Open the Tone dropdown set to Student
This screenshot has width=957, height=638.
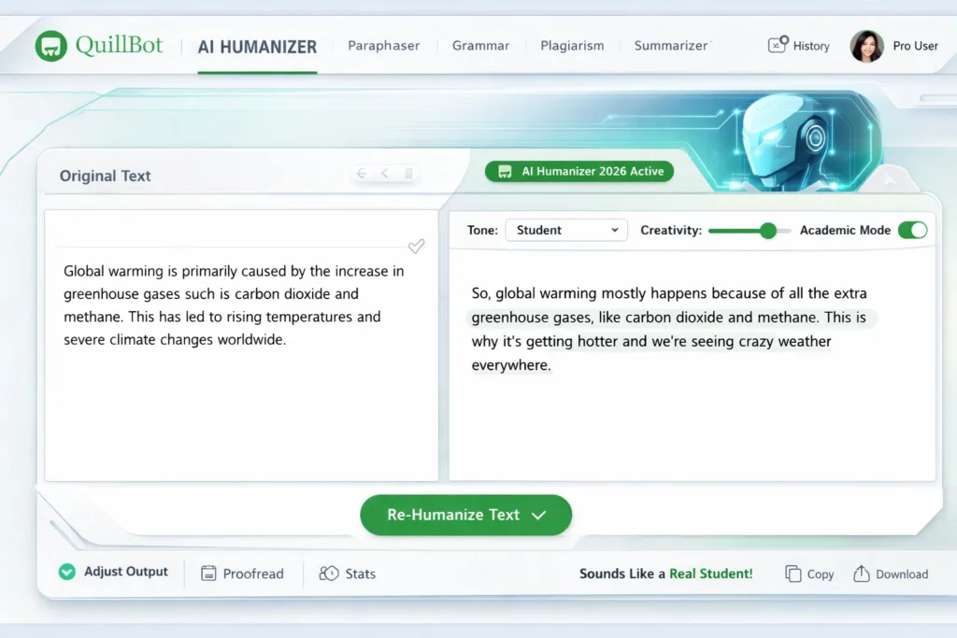pyautogui.click(x=565, y=230)
